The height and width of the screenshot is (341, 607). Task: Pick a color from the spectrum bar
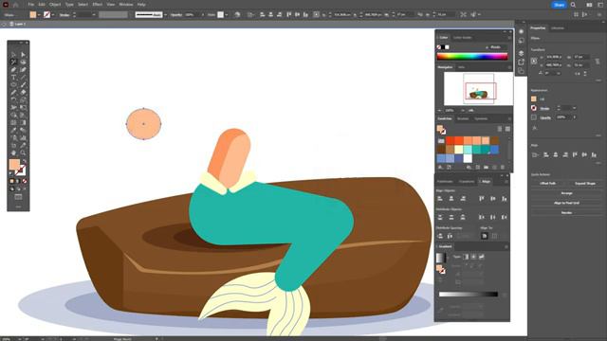[472, 57]
